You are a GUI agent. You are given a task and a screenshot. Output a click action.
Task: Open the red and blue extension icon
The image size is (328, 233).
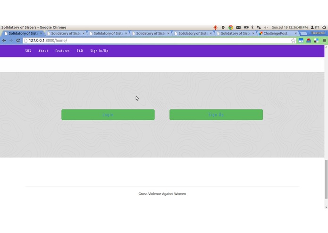(x=309, y=41)
